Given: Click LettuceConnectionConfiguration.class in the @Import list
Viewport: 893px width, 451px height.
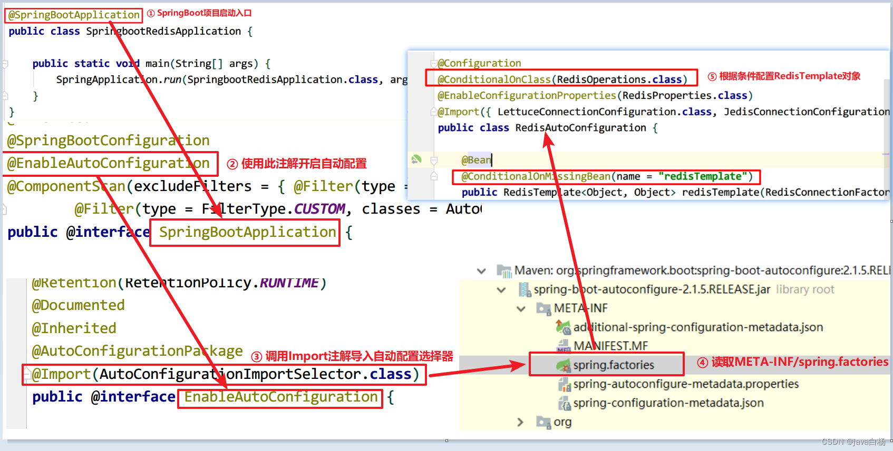Looking at the screenshot, I should pyautogui.click(x=605, y=112).
